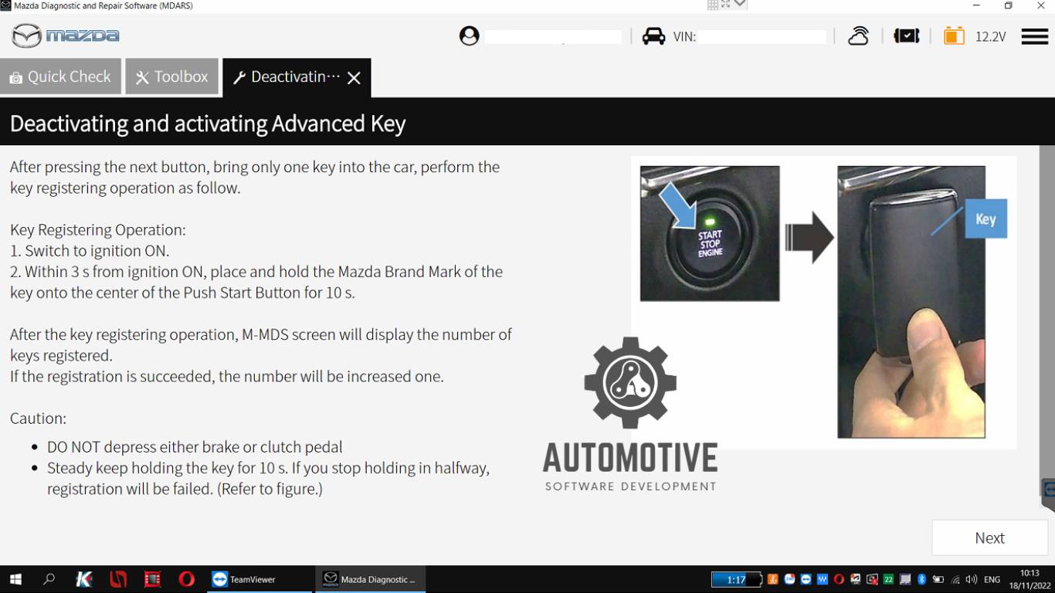1055x593 pixels.
Task: Open the Windows Start menu
Action: (15, 579)
